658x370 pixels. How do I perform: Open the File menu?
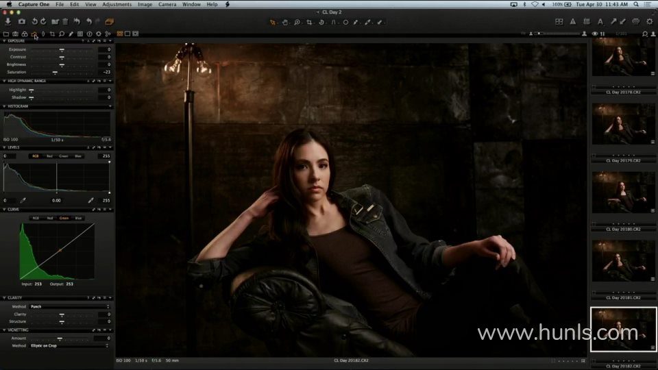[x=60, y=4]
